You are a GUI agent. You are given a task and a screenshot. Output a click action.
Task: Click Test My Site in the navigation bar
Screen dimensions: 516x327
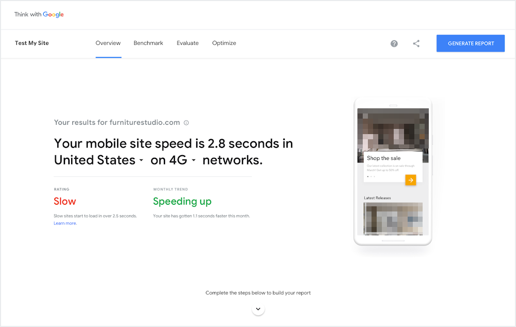31,43
